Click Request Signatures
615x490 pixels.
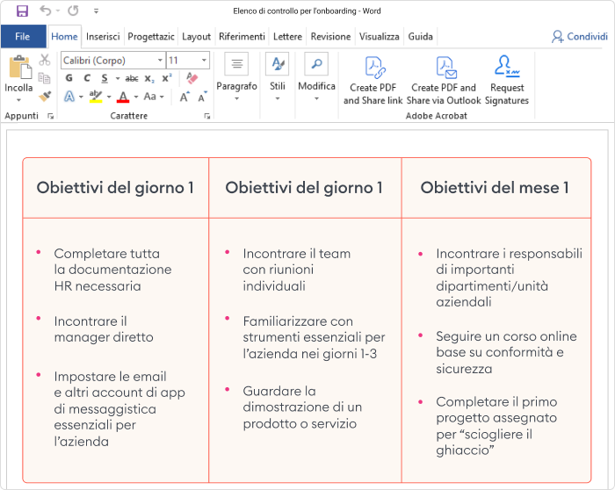[x=507, y=81]
